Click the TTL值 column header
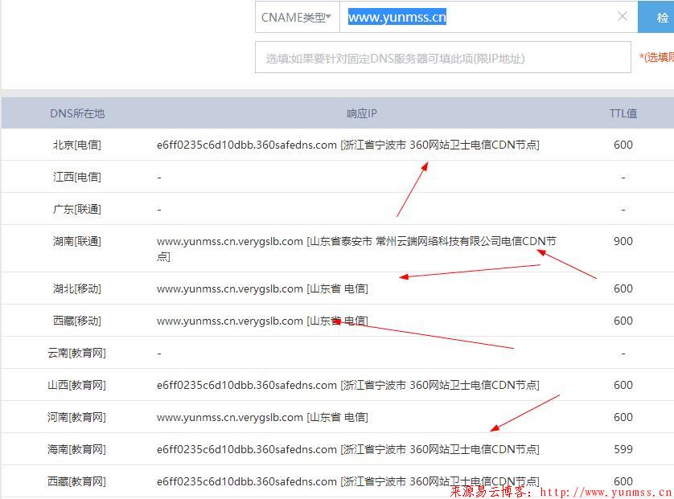The width and height of the screenshot is (674, 499). (623, 113)
